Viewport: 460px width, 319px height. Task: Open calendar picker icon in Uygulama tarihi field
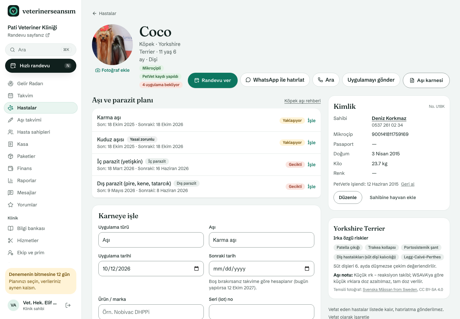196,269
